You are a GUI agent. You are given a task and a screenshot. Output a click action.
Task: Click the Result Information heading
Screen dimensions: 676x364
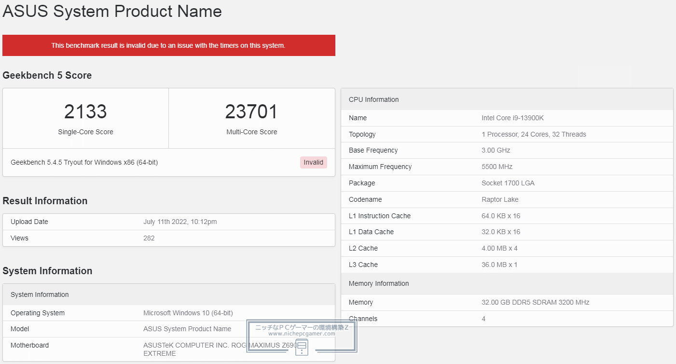45,201
